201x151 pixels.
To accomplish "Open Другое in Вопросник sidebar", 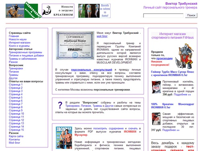I will (x=13, y=78).
